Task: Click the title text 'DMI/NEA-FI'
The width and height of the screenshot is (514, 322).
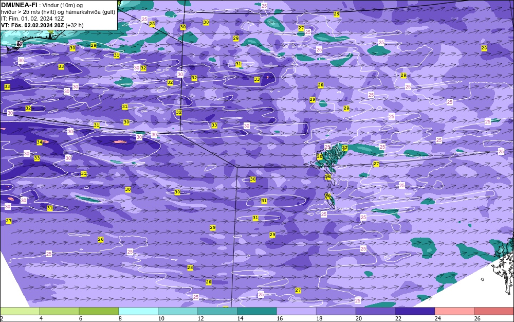Action: click(19, 5)
